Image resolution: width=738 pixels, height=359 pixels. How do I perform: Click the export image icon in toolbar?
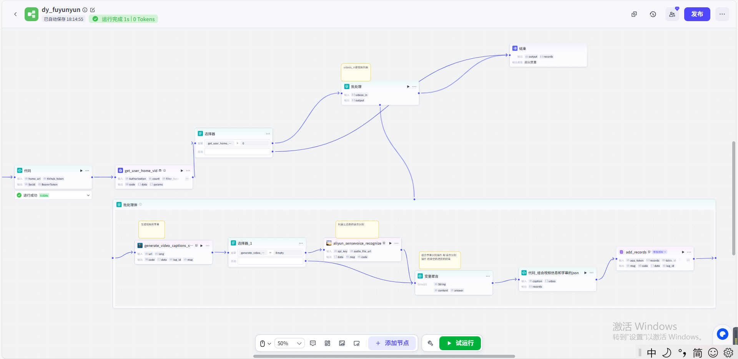tap(342, 343)
